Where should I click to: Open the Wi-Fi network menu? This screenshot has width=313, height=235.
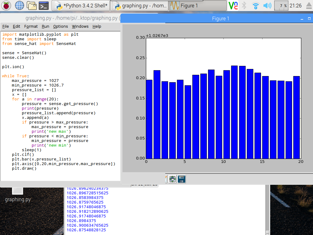tap(255, 6)
